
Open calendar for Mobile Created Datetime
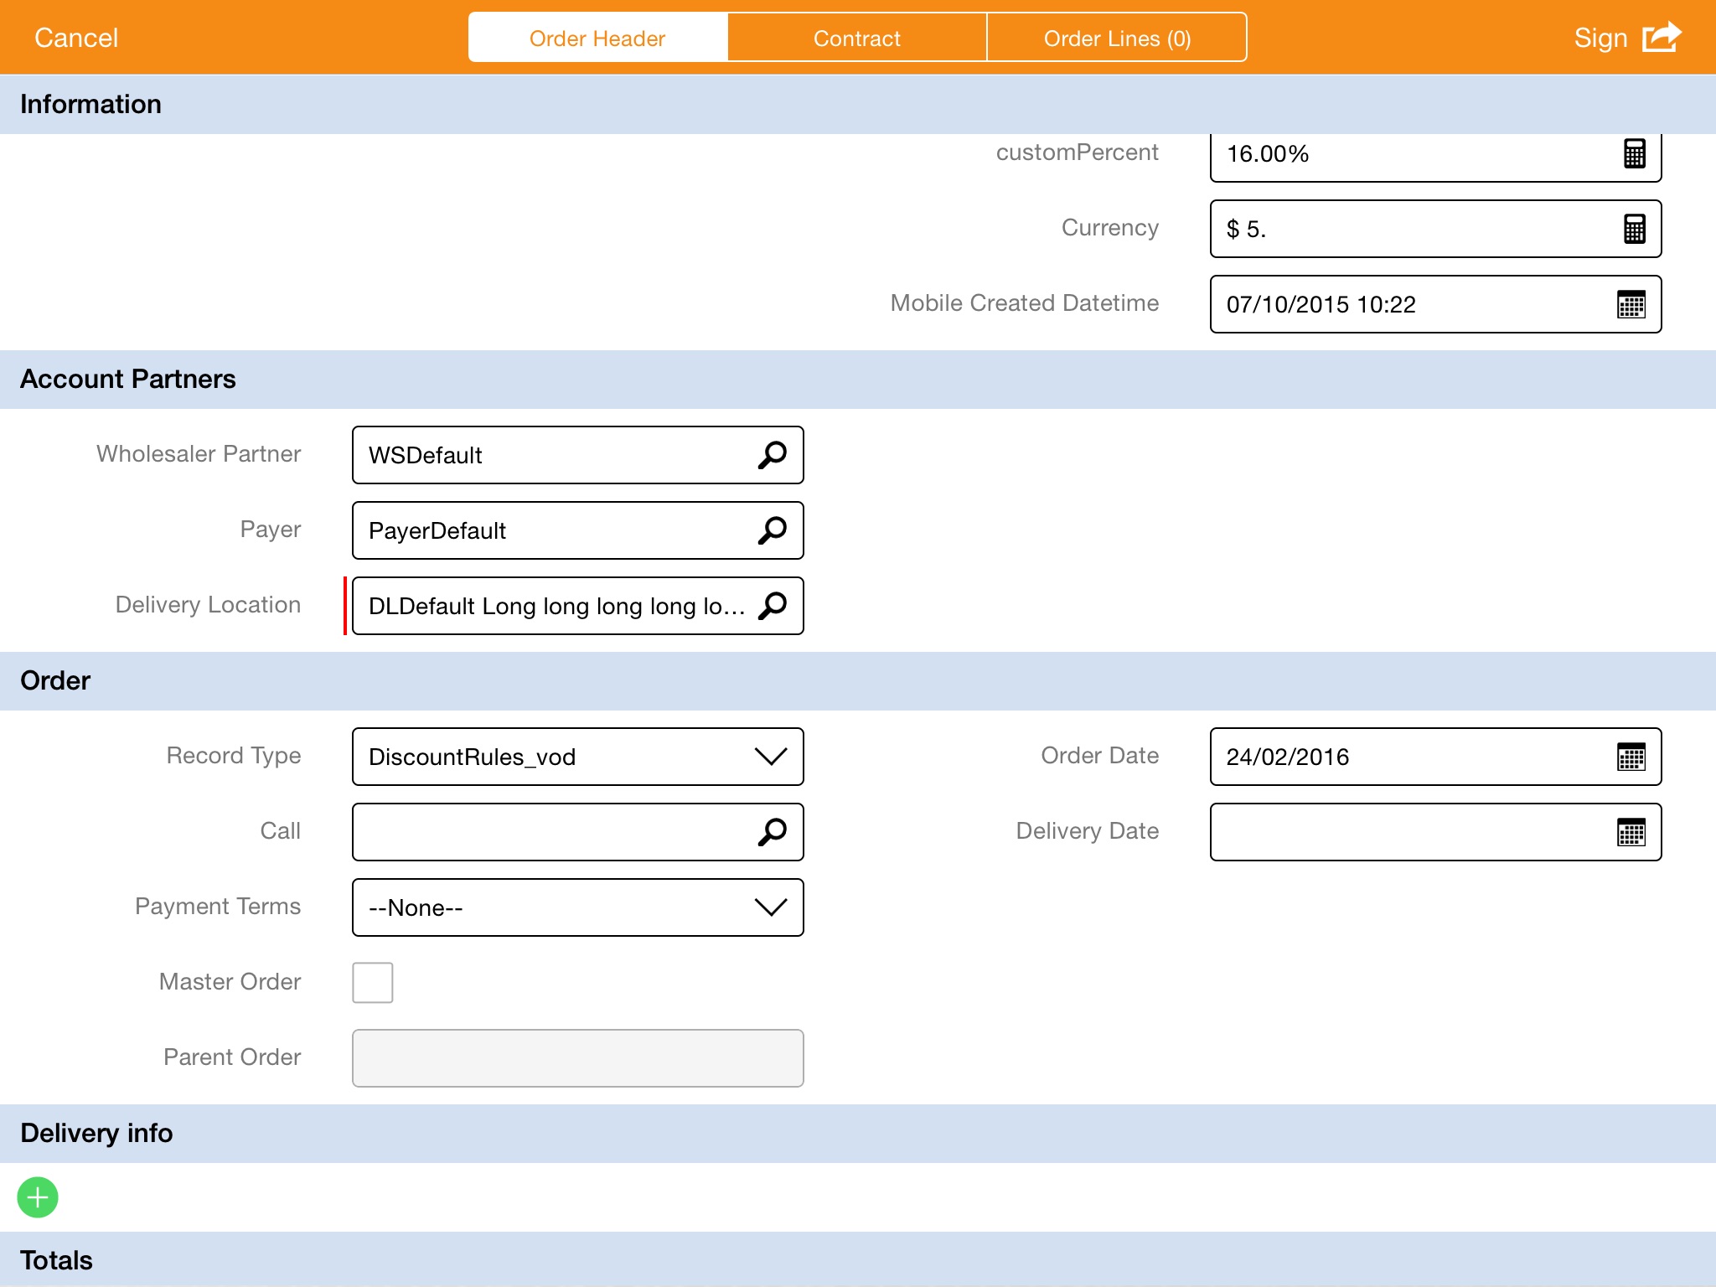(x=1631, y=304)
